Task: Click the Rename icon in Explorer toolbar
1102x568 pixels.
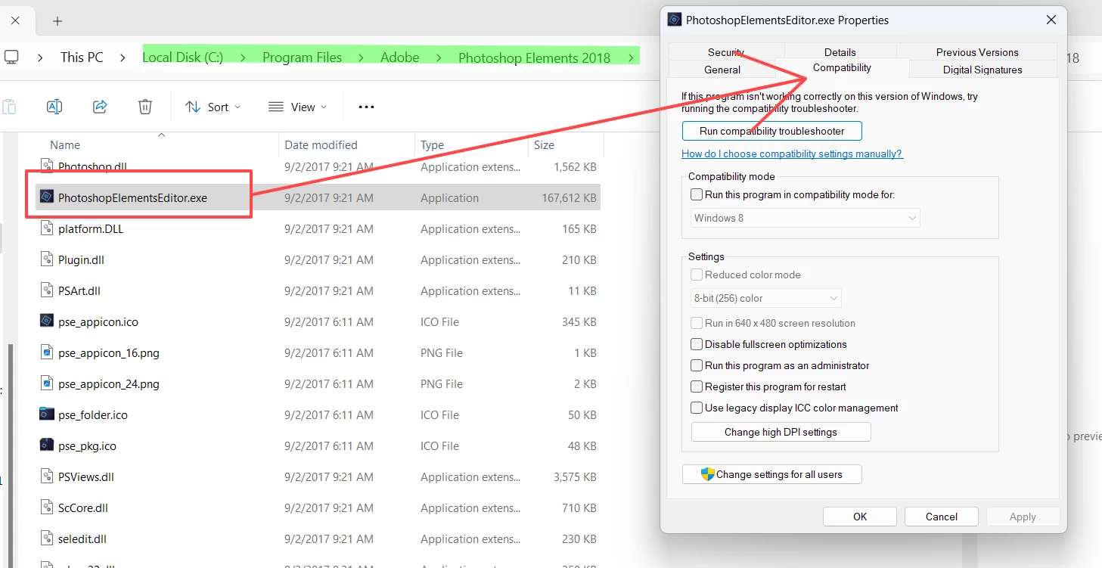Action: 54,107
